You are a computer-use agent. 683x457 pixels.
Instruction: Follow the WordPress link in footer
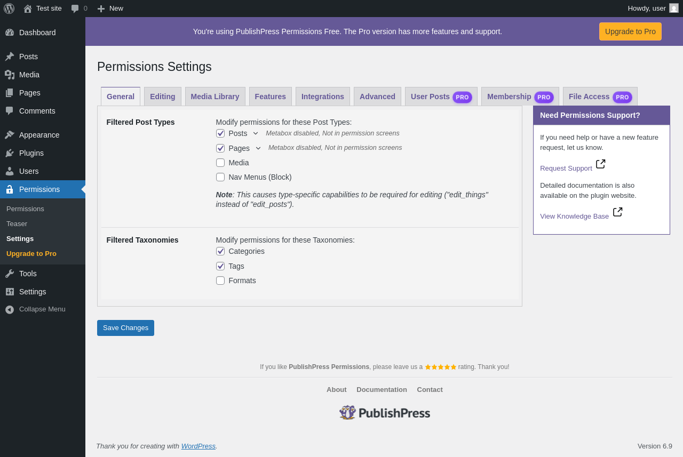[x=198, y=446]
